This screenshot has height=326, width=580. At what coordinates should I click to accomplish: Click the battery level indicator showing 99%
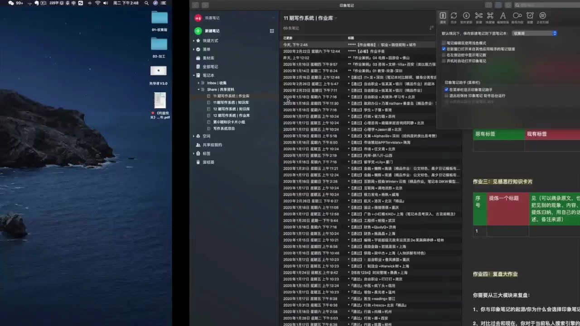(x=19, y=3)
